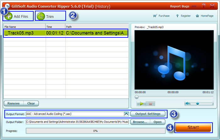Select the AAC output format combo box
This screenshot has width=220, height=140.
tap(75, 114)
